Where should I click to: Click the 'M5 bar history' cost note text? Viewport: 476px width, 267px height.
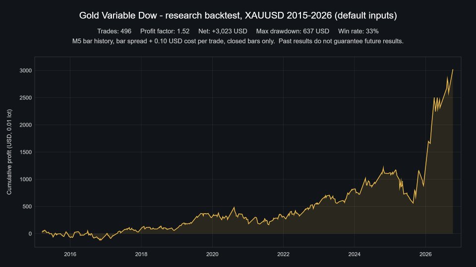coord(174,41)
